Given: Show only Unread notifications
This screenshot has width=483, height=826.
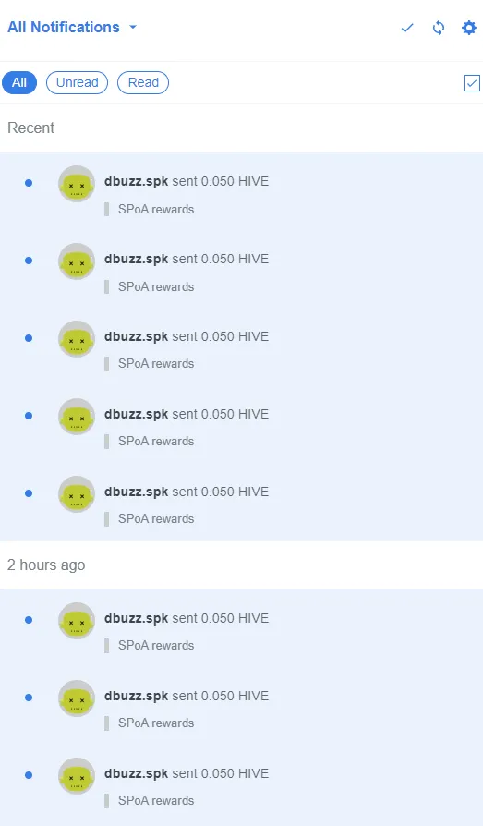Looking at the screenshot, I should tap(77, 83).
